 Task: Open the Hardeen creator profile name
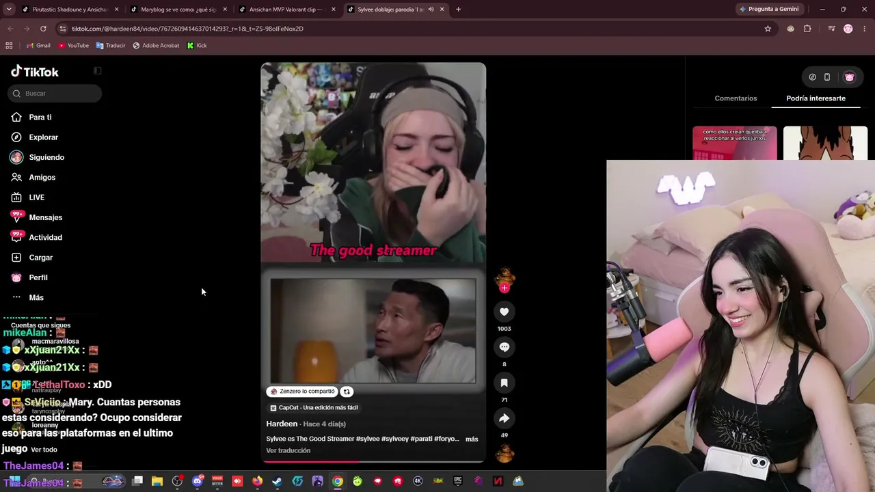point(282,424)
